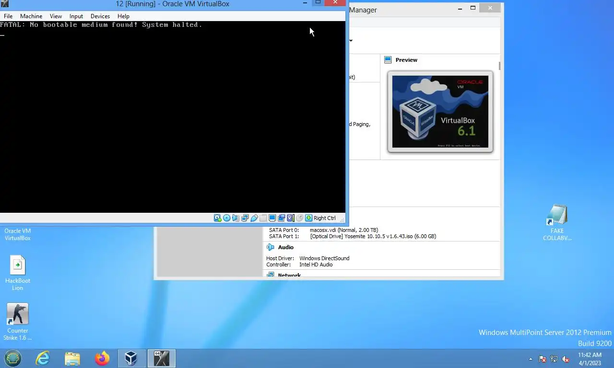Open the Input menu

click(x=76, y=16)
